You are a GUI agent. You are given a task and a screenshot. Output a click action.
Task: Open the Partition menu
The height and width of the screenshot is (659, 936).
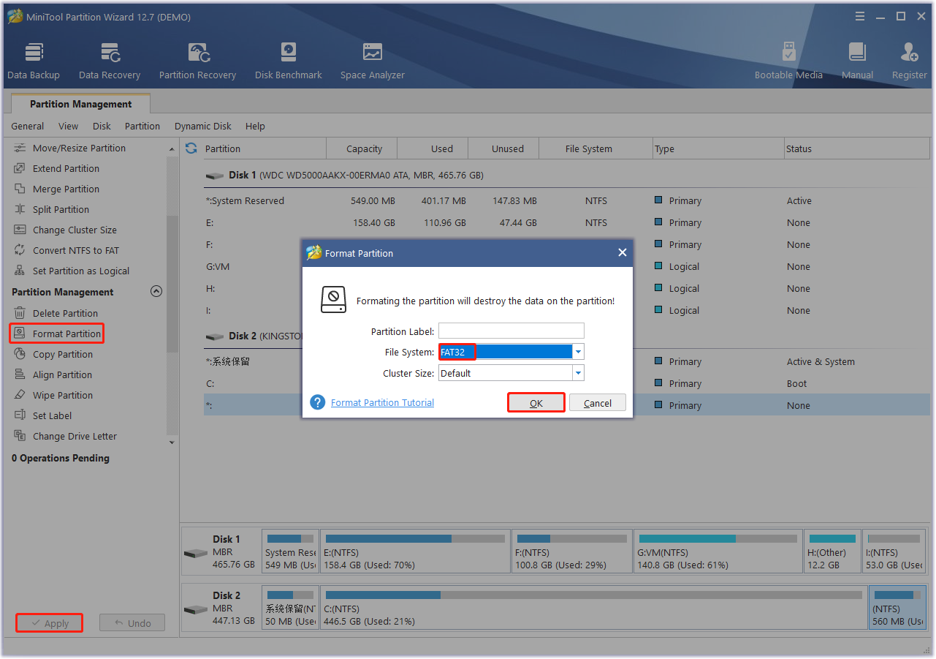pos(142,127)
